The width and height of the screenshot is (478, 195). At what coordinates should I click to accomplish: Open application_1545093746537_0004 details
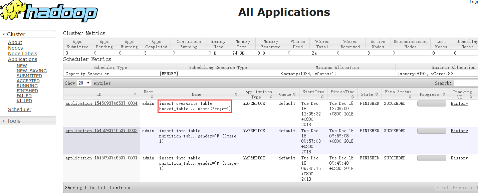pyautogui.click(x=101, y=103)
